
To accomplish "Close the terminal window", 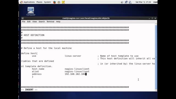I will point(155,18).
